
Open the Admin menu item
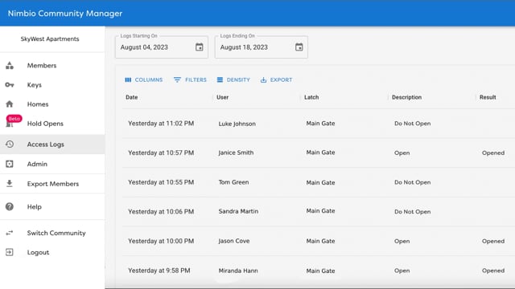[52, 164]
